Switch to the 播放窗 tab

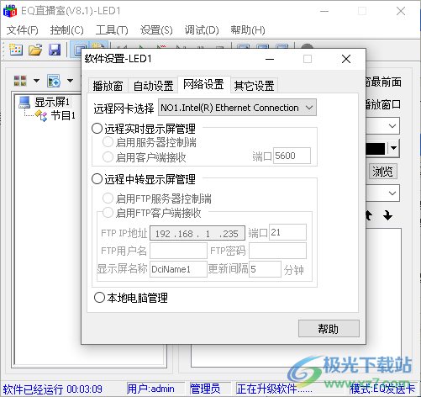[x=108, y=86]
